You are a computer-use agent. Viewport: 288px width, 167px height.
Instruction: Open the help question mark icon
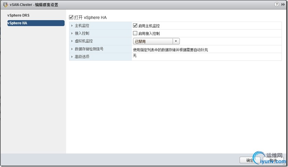(276, 4)
